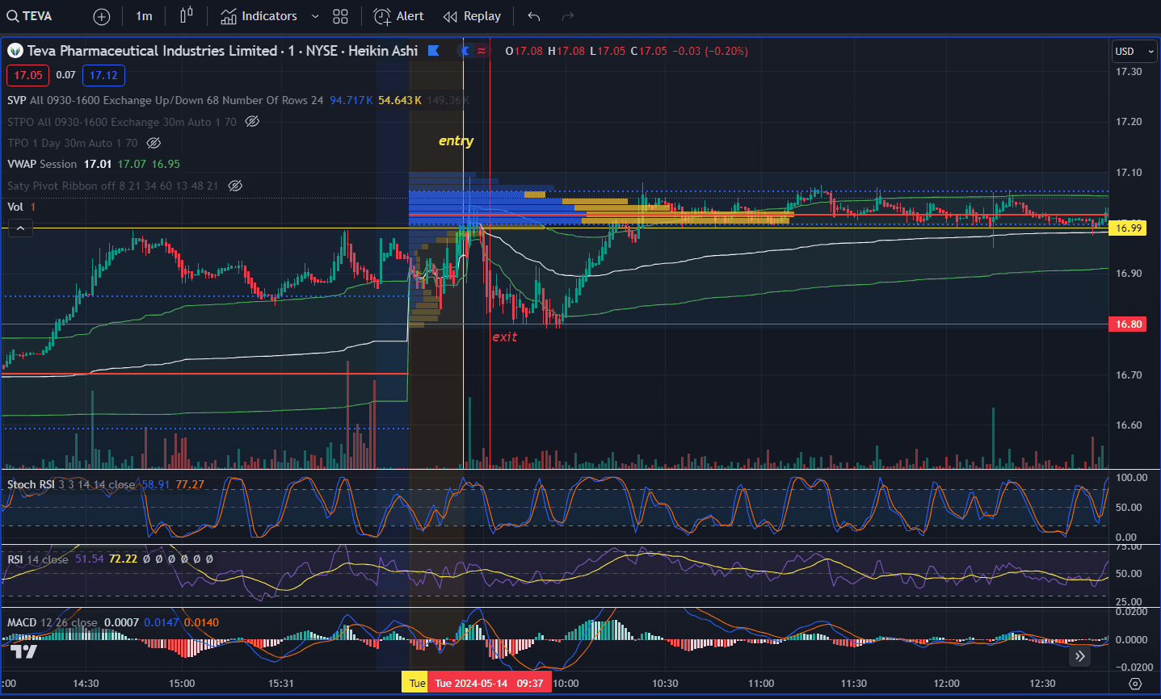
Task: Redo the last chart action
Action: point(568,16)
